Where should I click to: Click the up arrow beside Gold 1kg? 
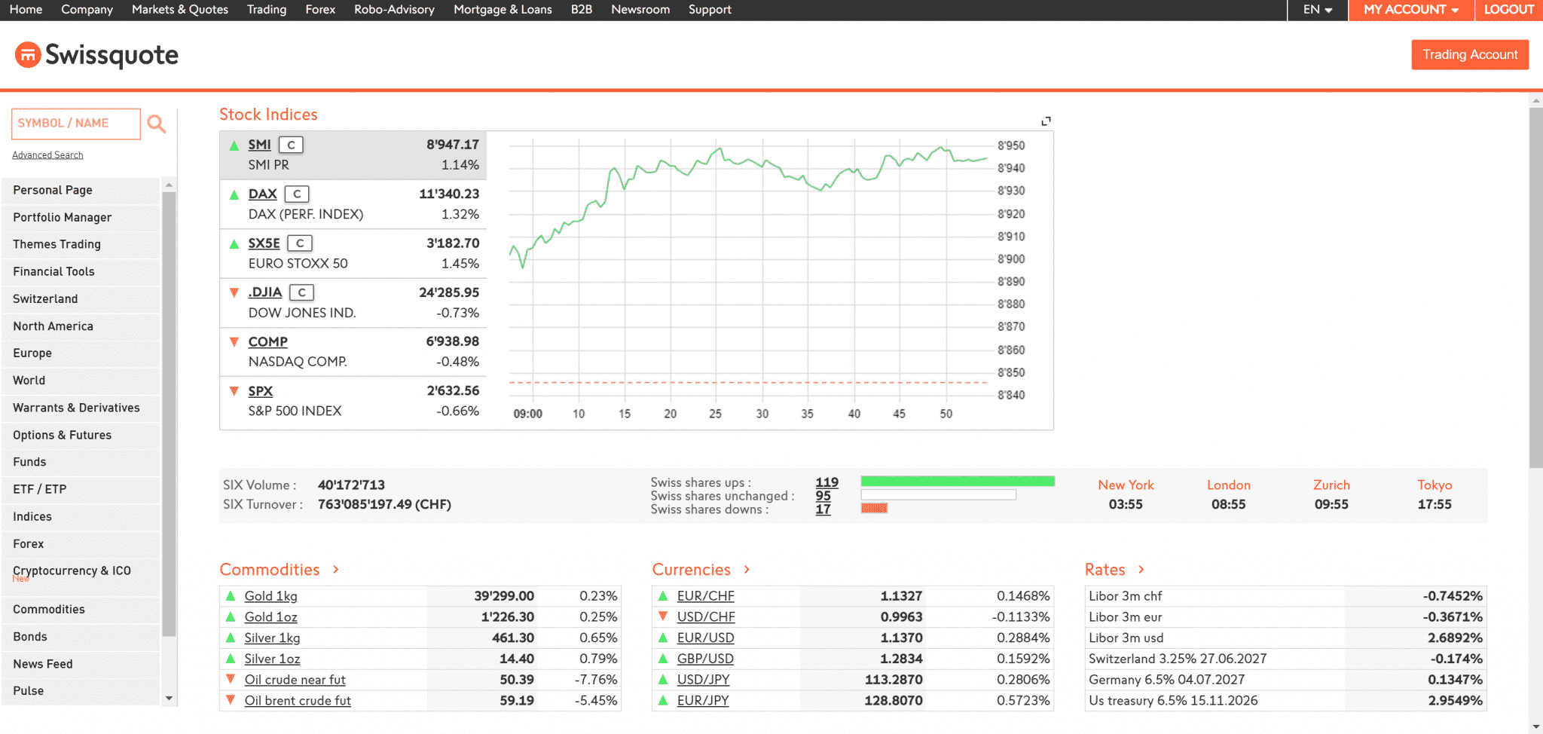pos(231,595)
